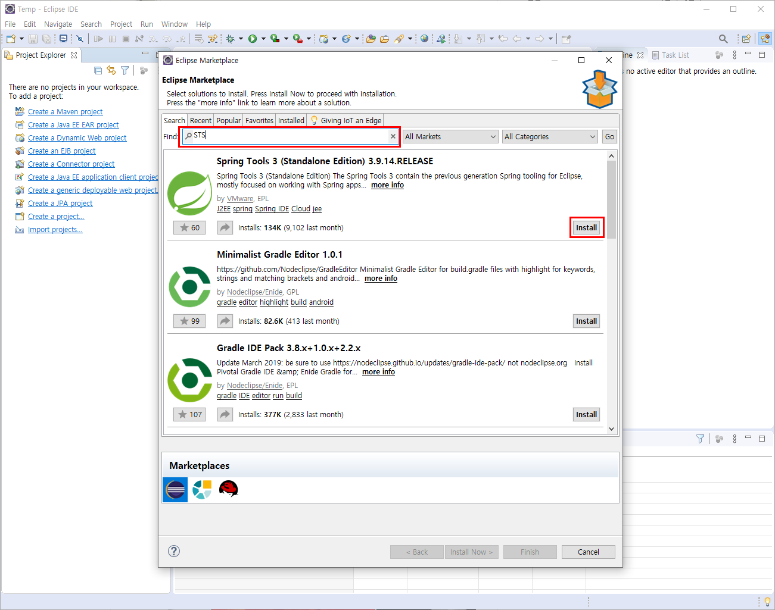Image resolution: width=775 pixels, height=610 pixels.
Task: Click Create a Maven project link
Action: [x=65, y=112]
